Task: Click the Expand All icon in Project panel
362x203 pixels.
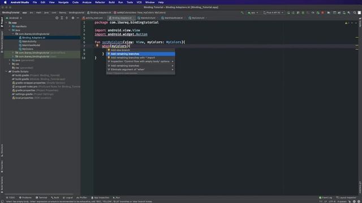Action: [x=62, y=18]
